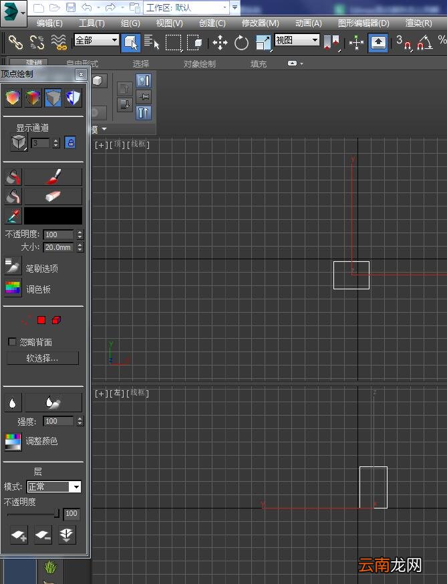This screenshot has width=447, height=584.
Task: Open the 模式 正常 layer mode dropdown
Action: click(54, 486)
